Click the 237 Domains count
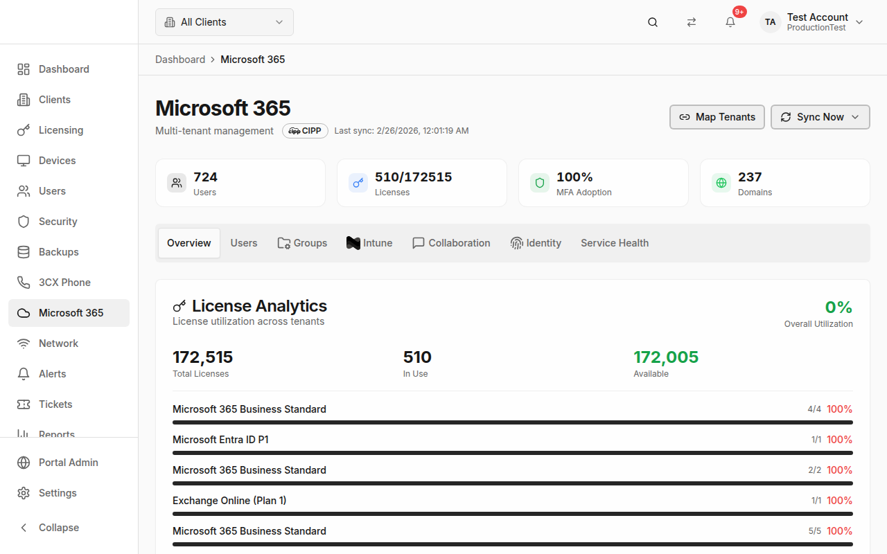This screenshot has height=554, width=887. 750,177
